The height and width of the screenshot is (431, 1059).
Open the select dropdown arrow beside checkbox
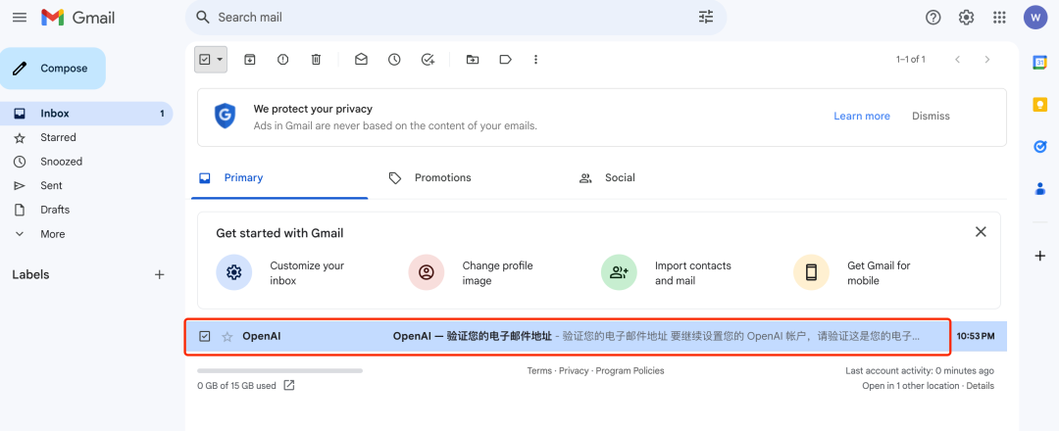point(220,60)
